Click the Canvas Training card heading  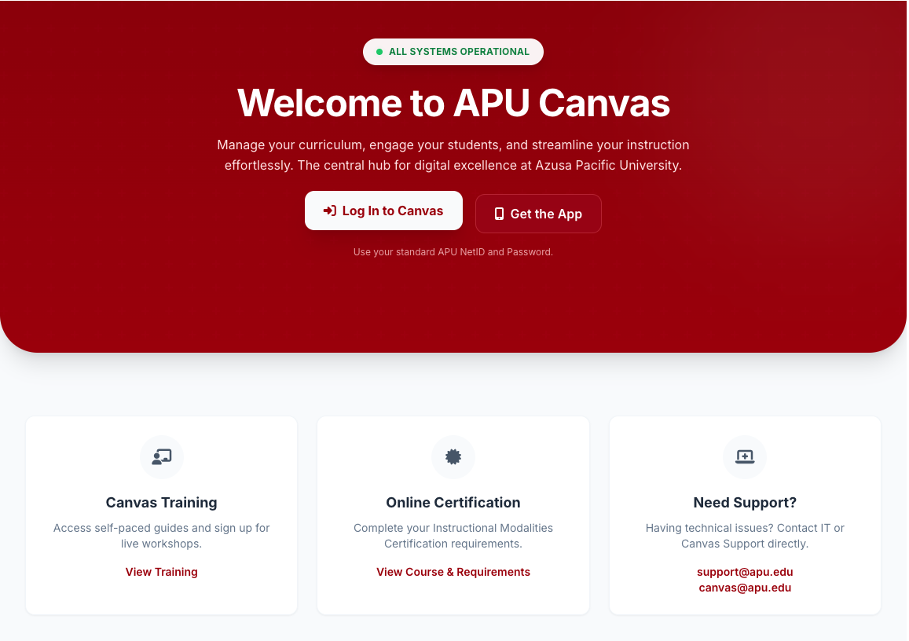click(x=162, y=503)
